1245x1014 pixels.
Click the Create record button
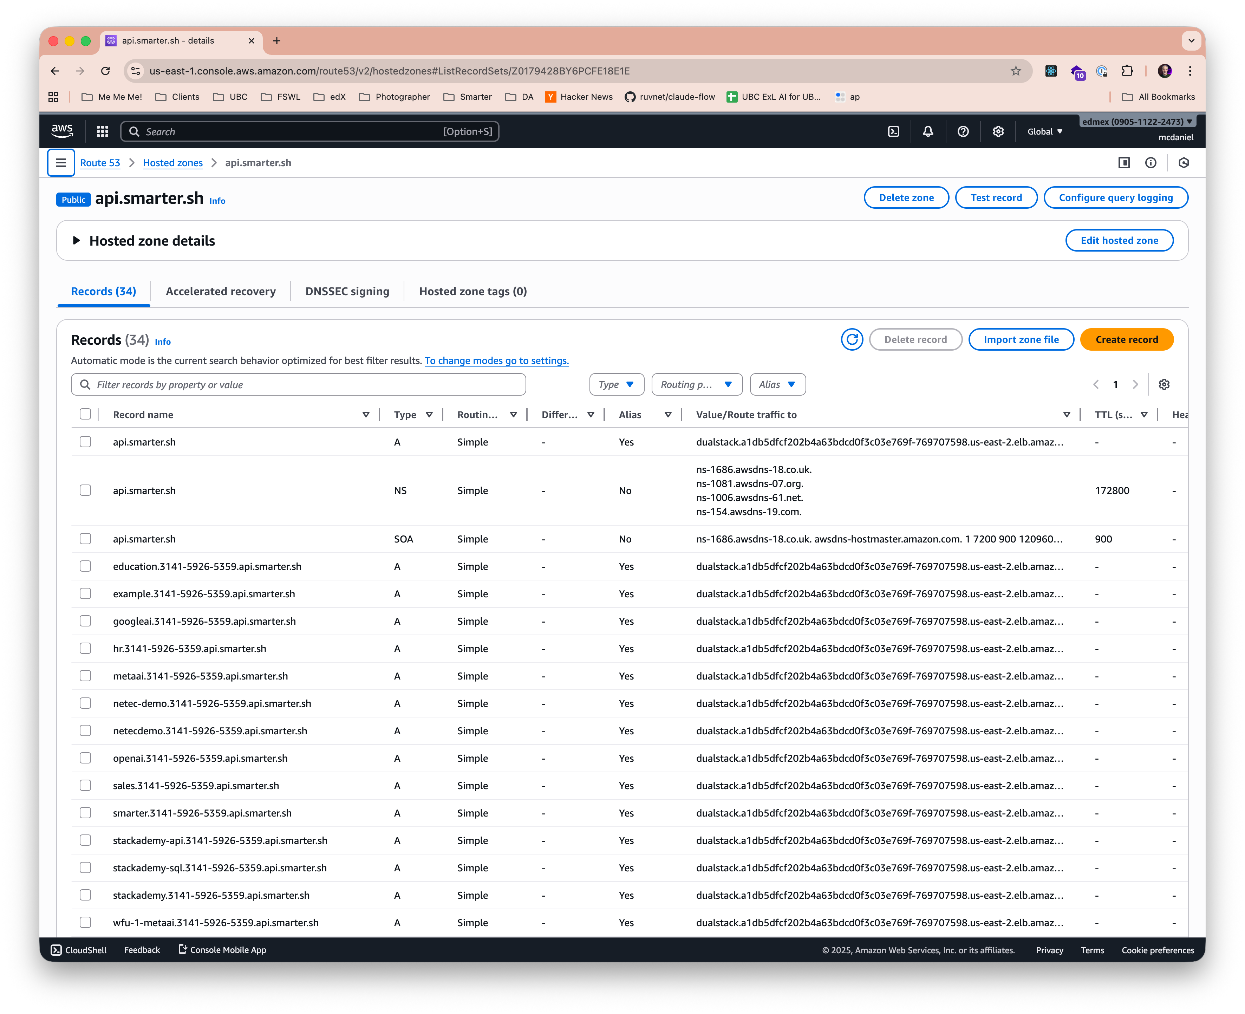tap(1127, 339)
